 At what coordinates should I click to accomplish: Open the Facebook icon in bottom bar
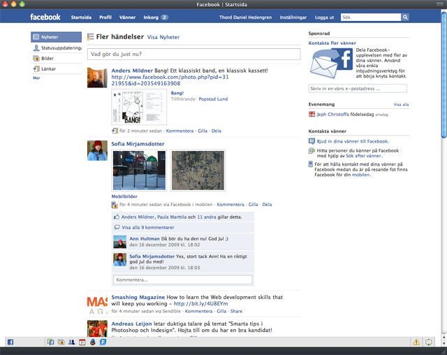[x=10, y=342]
